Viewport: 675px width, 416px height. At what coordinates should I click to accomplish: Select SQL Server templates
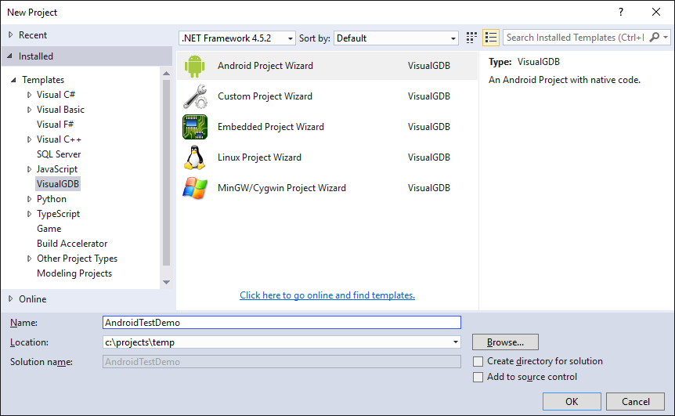point(59,154)
